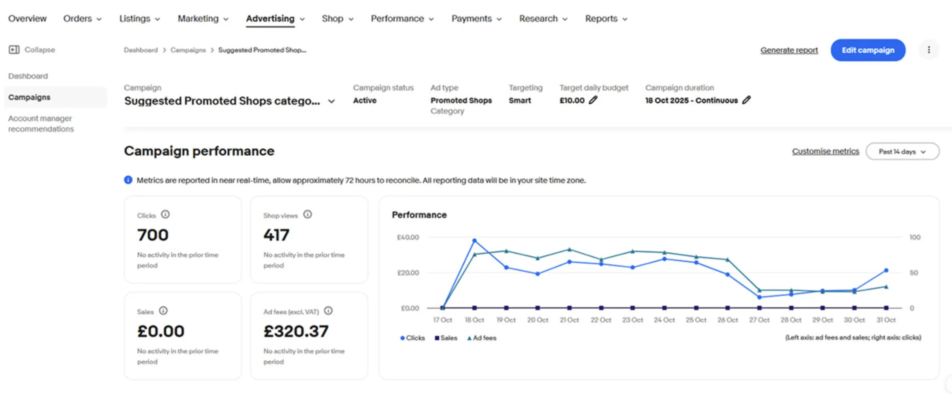Open the Overview tab
This screenshot has height=399, width=952.
[x=27, y=19]
